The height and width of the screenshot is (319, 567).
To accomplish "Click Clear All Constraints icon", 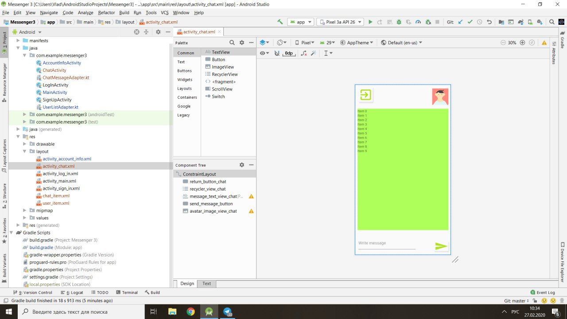I will coord(304,53).
